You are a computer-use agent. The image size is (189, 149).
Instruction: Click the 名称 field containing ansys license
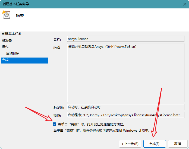pos(126,39)
